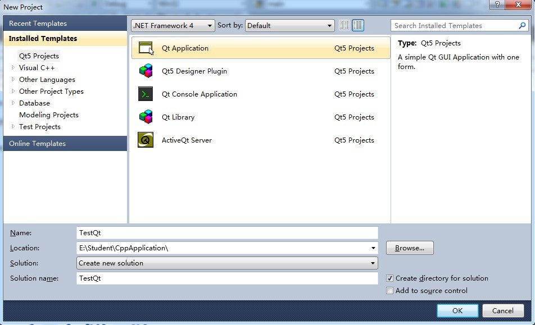This screenshot has width=535, height=325.
Task: Open the Sort by Default dropdown
Action: [x=289, y=26]
